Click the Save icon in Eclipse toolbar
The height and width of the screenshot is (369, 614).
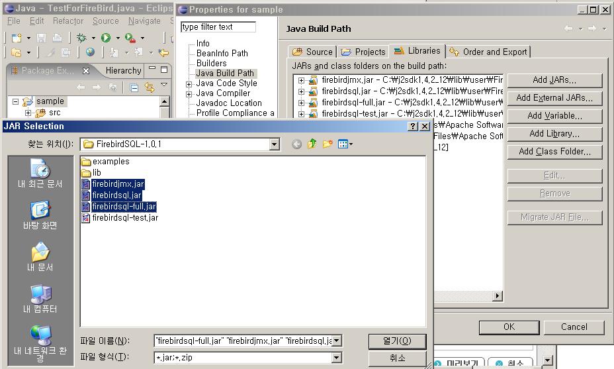click(x=41, y=38)
